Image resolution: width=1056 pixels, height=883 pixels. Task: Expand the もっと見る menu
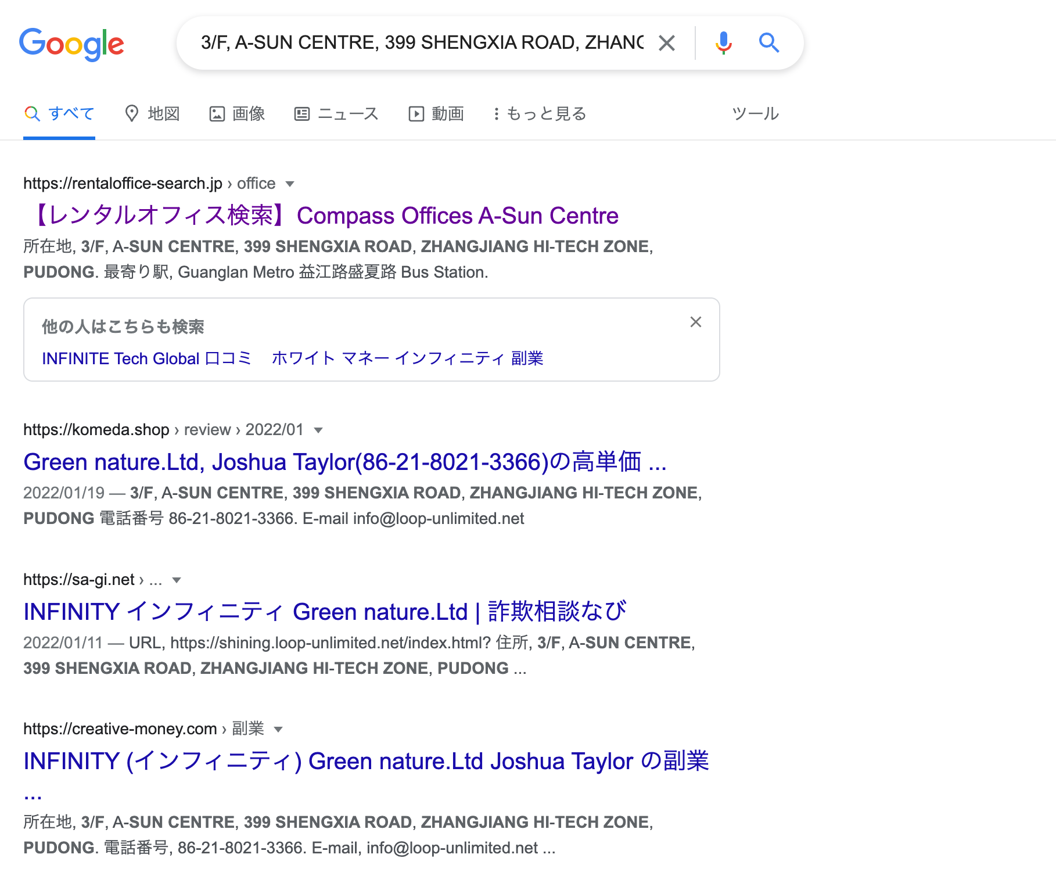click(540, 114)
